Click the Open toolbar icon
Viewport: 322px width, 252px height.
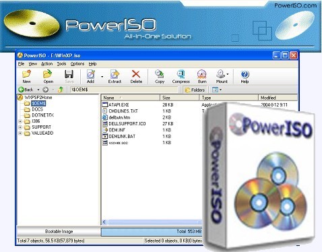pyautogui.click(x=48, y=74)
